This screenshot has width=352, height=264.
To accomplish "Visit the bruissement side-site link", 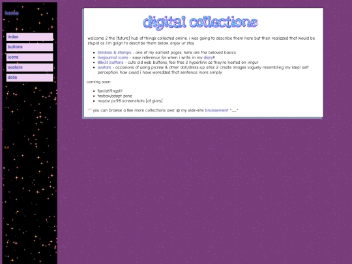I will (216, 110).
